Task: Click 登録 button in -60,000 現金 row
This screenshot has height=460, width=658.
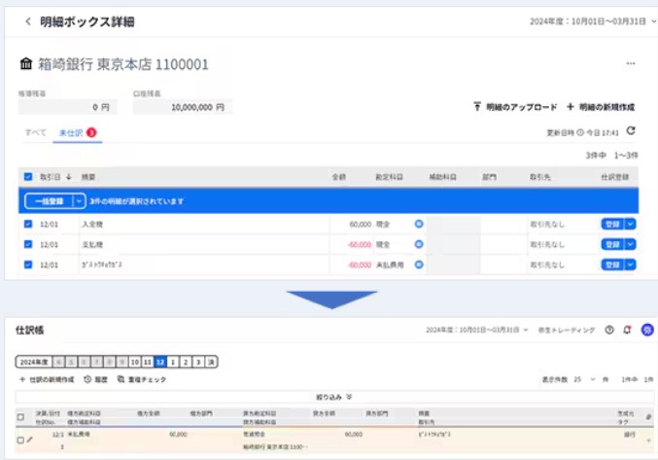Action: coord(612,244)
